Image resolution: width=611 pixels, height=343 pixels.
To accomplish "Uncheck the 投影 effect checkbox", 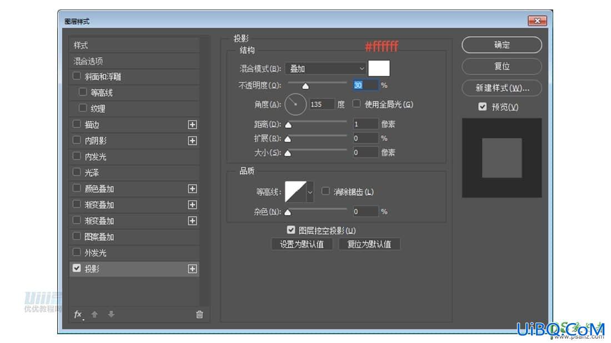I will [77, 268].
